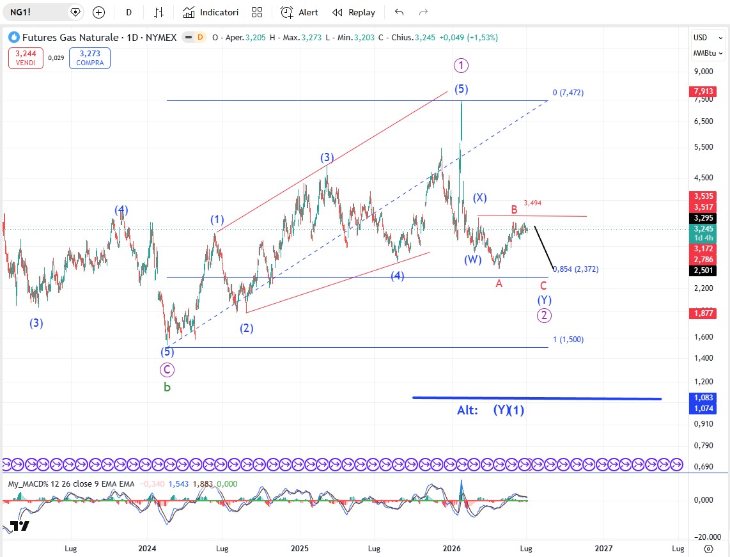Click the blue flame symbol logo
This screenshot has width=730, height=557.
pyautogui.click(x=14, y=37)
